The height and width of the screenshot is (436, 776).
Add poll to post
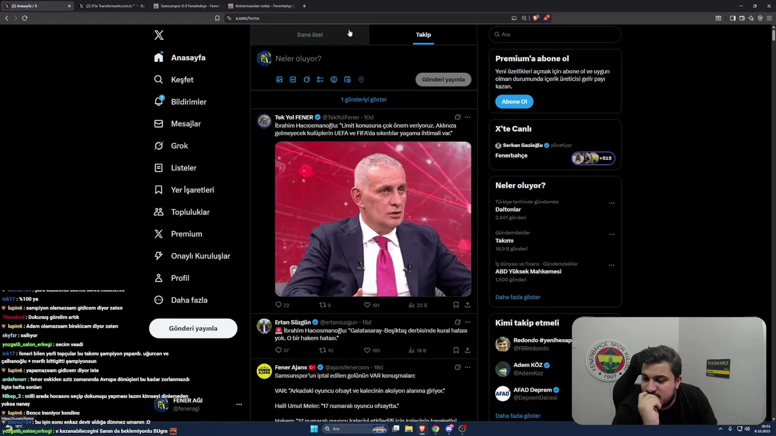point(320,79)
